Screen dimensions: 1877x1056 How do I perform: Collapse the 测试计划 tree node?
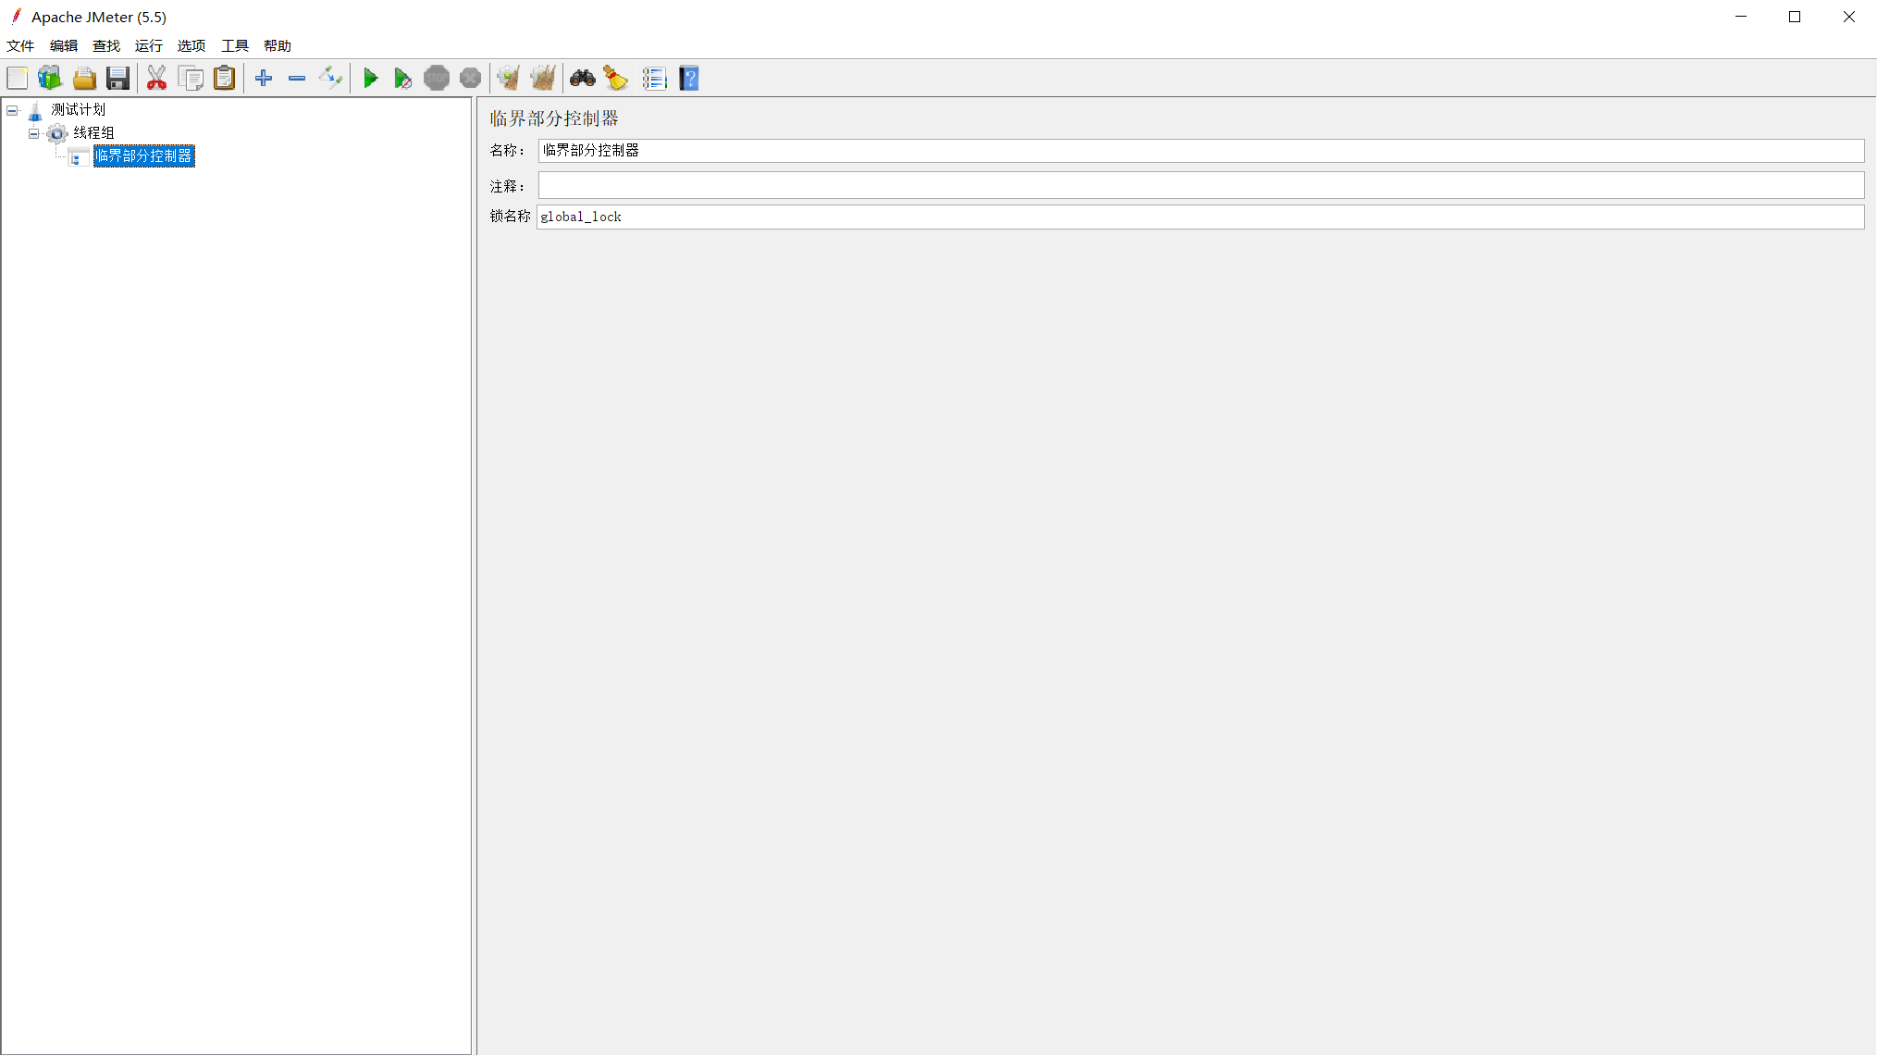[12, 110]
